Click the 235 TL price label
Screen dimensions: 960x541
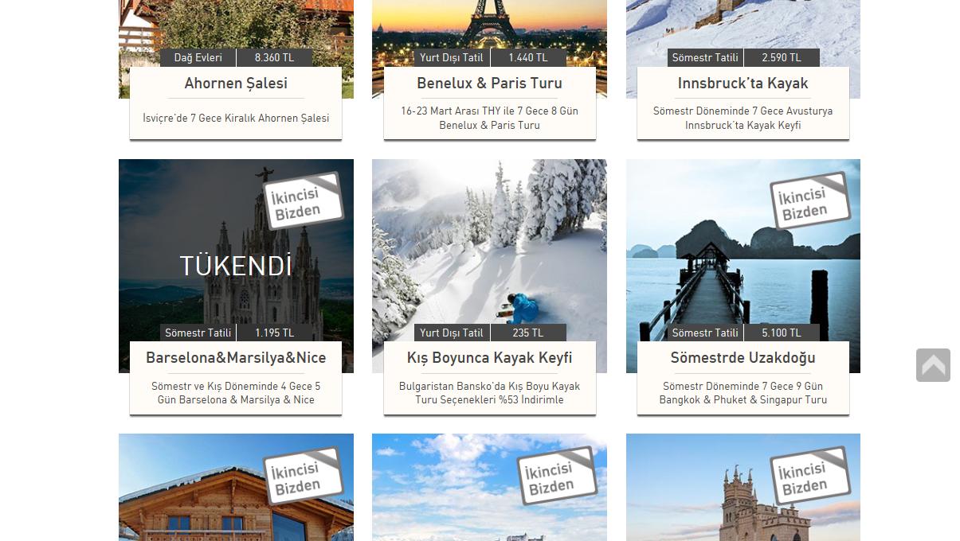(528, 333)
